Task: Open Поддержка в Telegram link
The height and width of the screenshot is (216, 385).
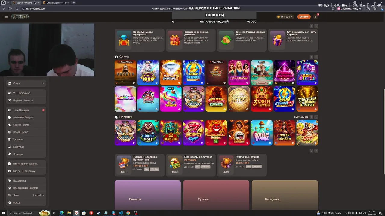Action: 26,188
